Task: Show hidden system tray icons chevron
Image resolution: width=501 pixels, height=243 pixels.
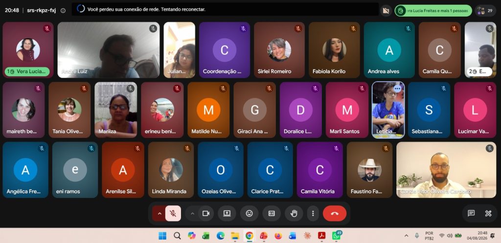Action: click(x=406, y=236)
